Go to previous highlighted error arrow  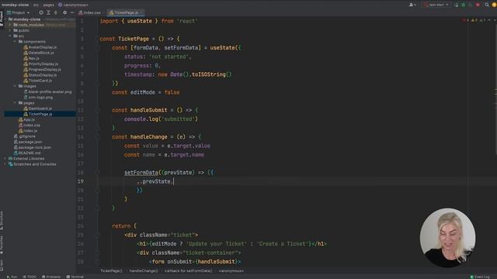coord(488,20)
